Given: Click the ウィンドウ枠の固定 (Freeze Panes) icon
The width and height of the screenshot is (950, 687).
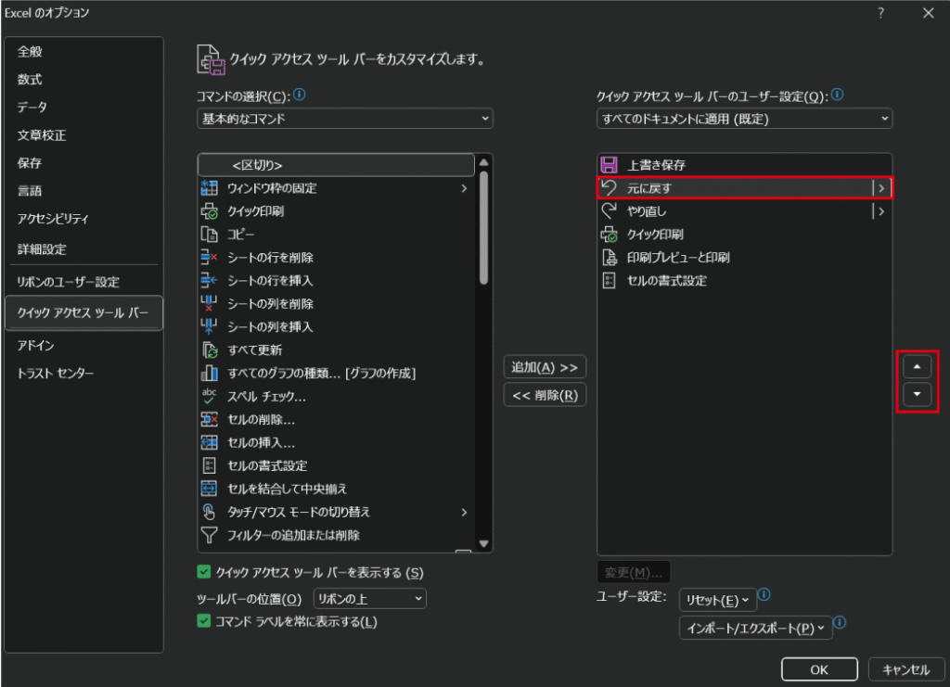Looking at the screenshot, I should click(209, 188).
